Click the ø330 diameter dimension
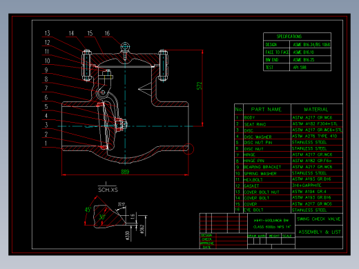The width and height of the screenshot is (359, 269). click(x=128, y=235)
